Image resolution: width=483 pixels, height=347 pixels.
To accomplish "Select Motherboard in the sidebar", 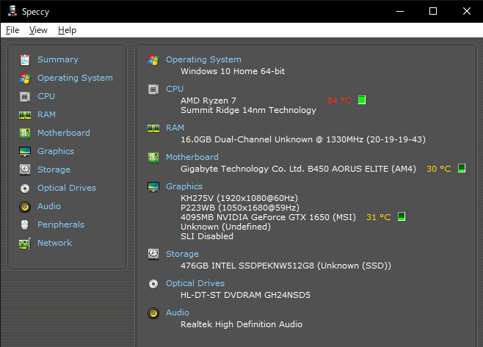I will pyautogui.click(x=64, y=133).
